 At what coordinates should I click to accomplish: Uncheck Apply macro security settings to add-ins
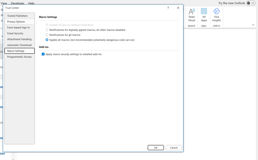pyautogui.click(x=43, y=54)
